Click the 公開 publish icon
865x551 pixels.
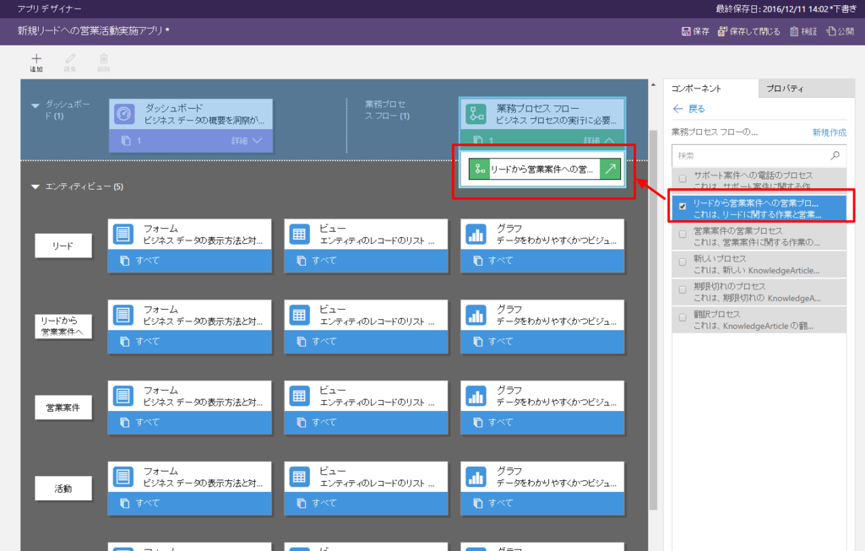point(831,31)
